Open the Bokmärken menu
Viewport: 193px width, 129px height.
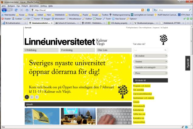[34, 6]
